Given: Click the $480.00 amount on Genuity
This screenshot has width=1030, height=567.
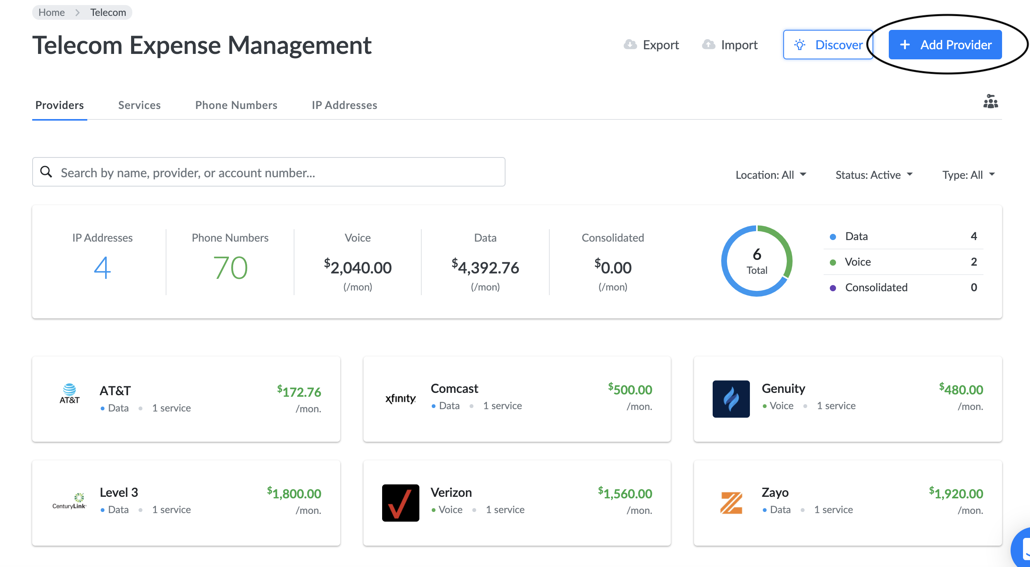Looking at the screenshot, I should point(961,389).
